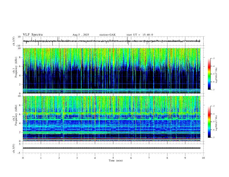Click inside the ch.1 spectrogram panel
The height and width of the screenshot is (177, 229).
click(x=112, y=71)
